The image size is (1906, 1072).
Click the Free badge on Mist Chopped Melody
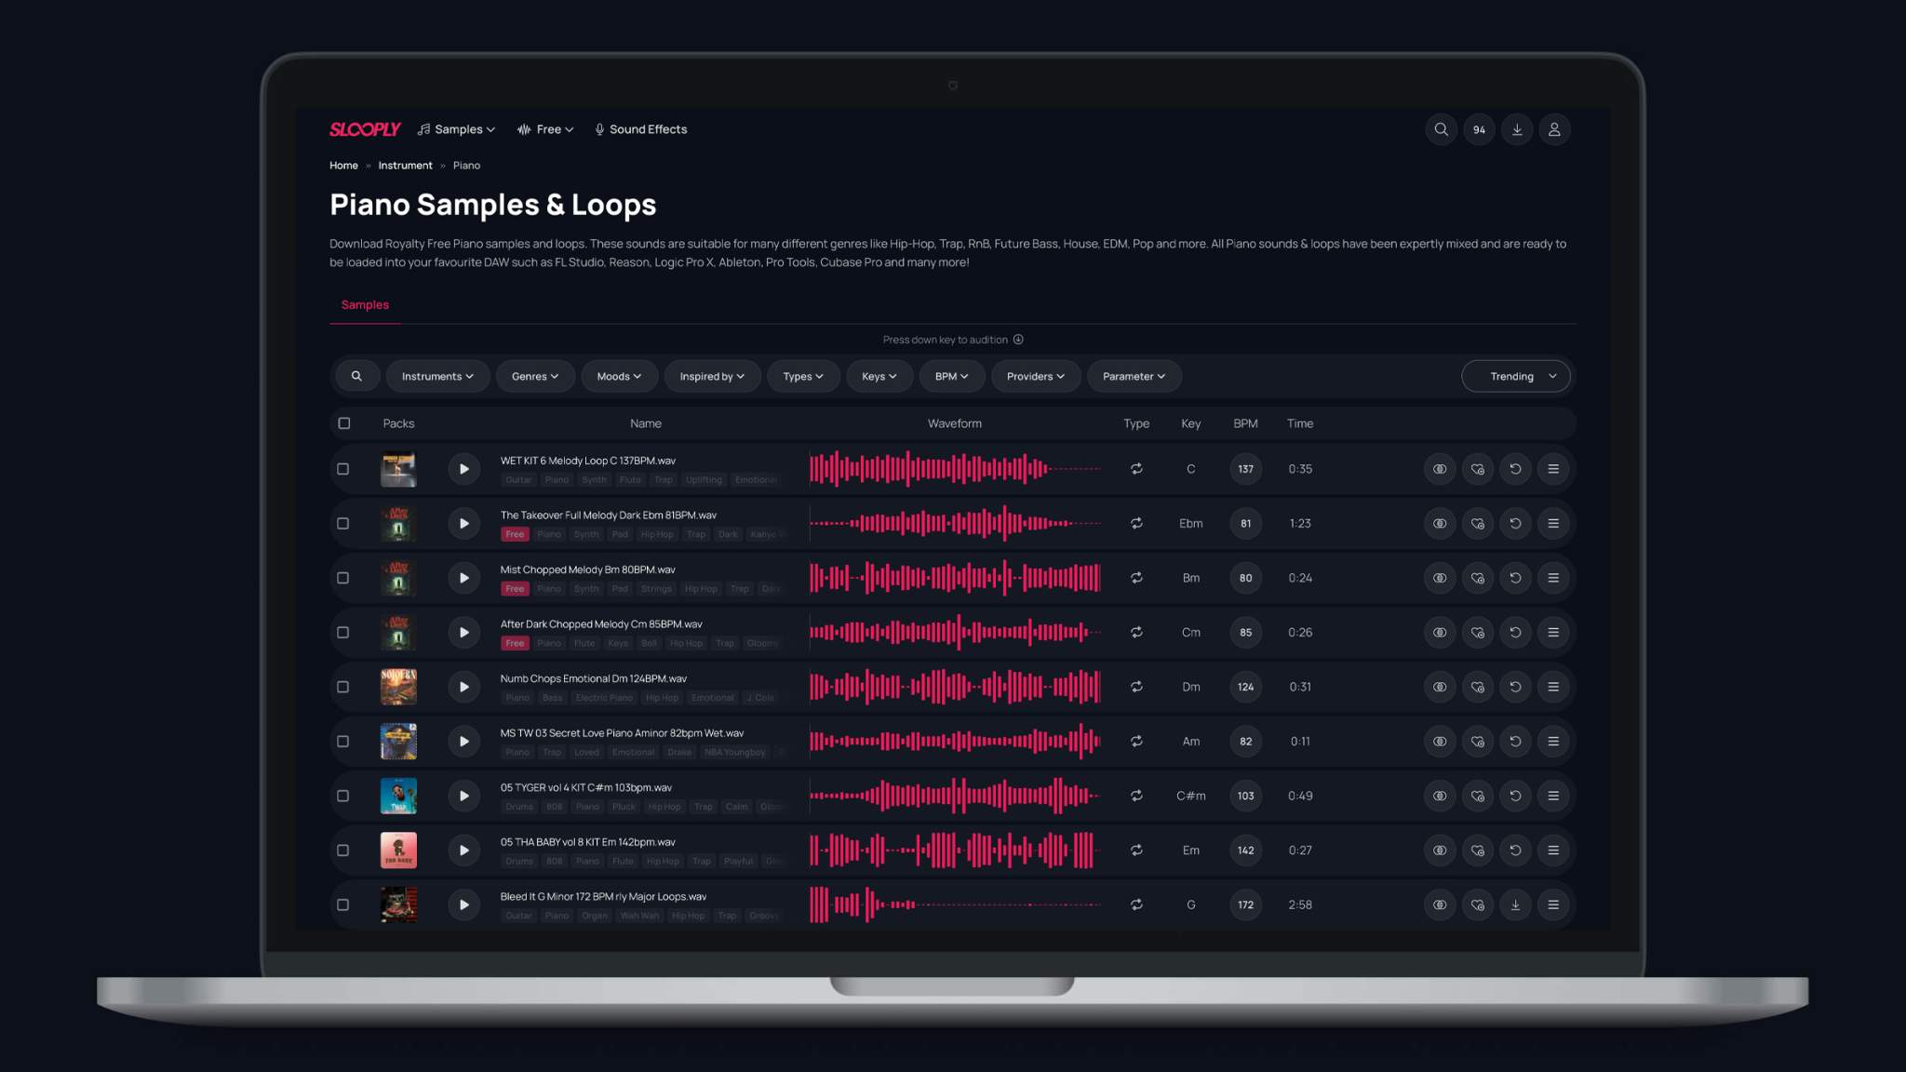point(515,588)
